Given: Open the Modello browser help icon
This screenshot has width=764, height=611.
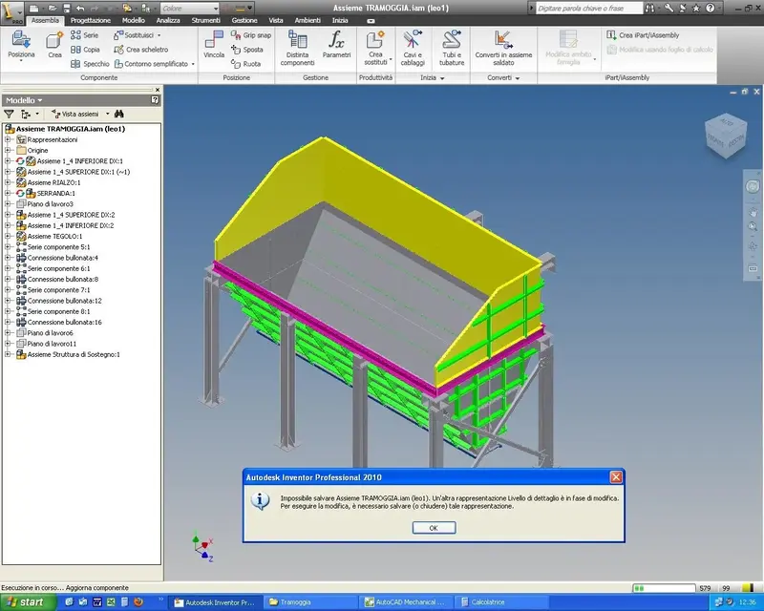Looking at the screenshot, I should (x=155, y=100).
